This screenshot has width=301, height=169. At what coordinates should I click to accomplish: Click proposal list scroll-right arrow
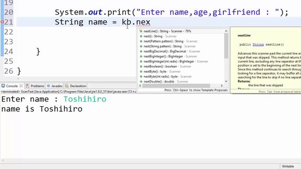222,85
